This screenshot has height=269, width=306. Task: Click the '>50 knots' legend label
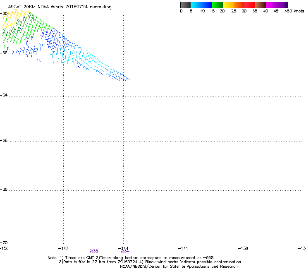click(x=294, y=11)
